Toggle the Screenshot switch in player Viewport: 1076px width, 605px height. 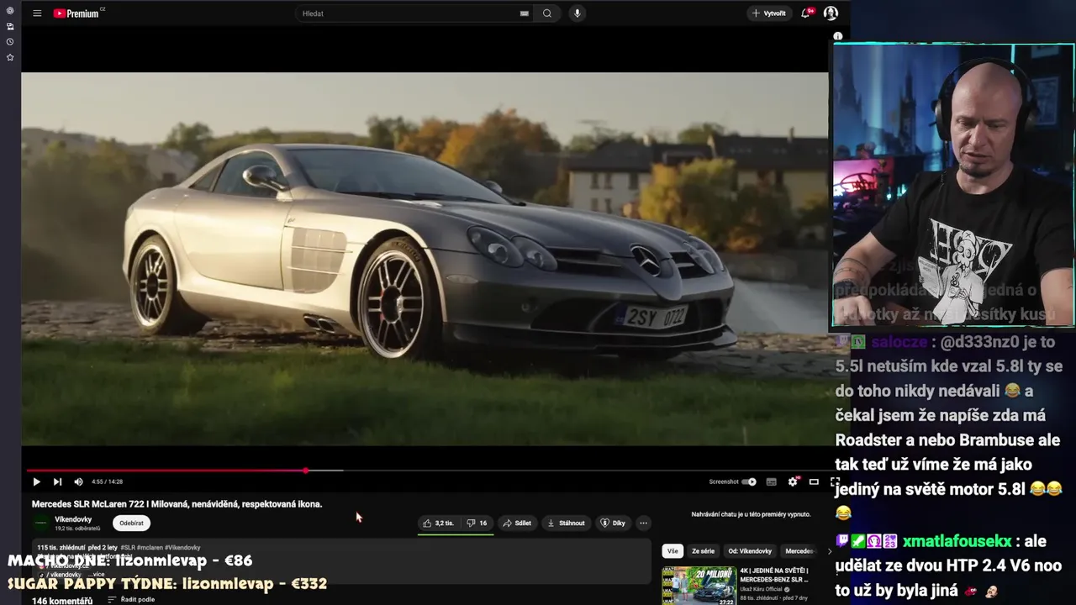coord(749,481)
